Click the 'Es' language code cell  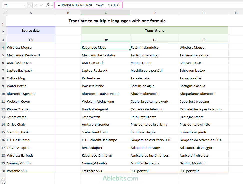[154, 38]
